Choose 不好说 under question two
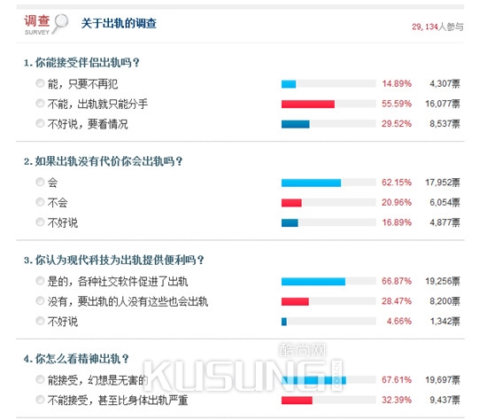 click(x=40, y=222)
